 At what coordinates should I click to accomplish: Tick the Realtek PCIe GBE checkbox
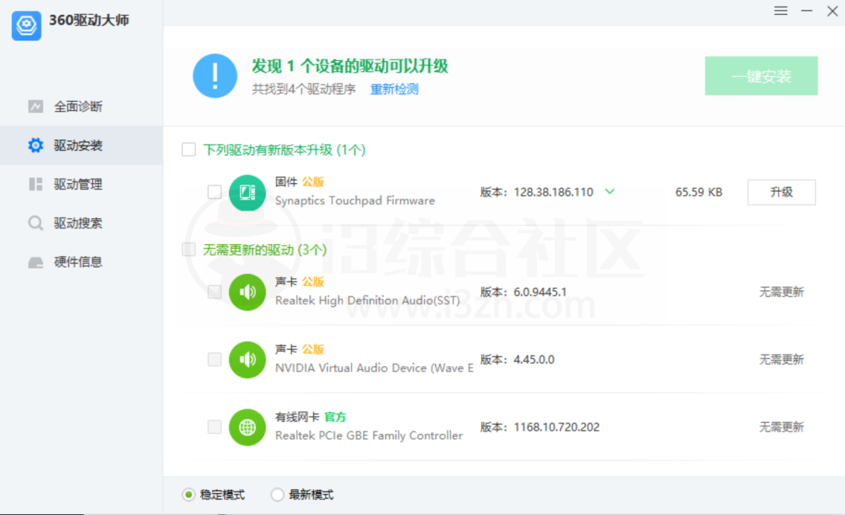click(214, 427)
